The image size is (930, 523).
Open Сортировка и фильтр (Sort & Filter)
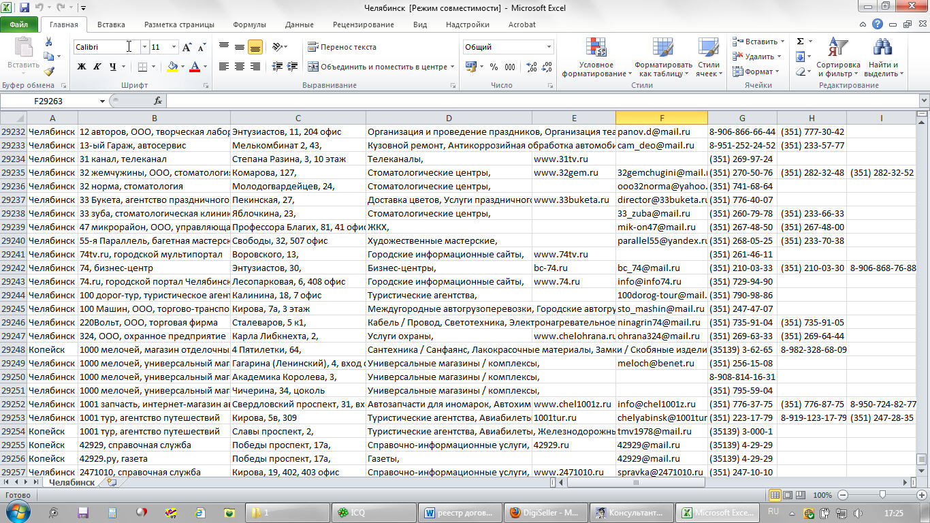coord(838,57)
